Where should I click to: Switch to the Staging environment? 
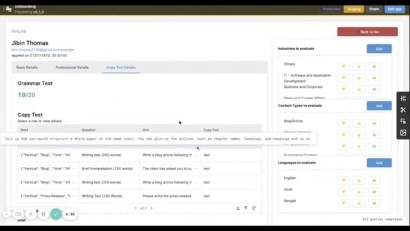354,9
